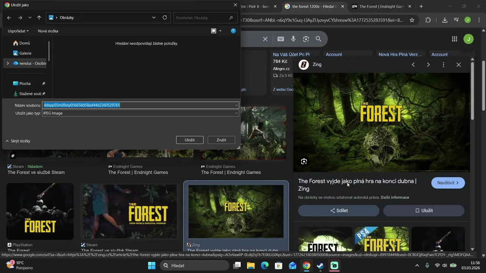Open the weather widget 10°C Polojasno
Viewport: 486px width, 273px height.
click(x=20, y=265)
